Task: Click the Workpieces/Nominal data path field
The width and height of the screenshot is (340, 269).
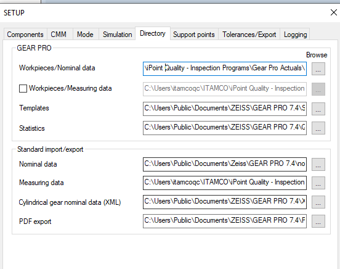Action: point(225,68)
